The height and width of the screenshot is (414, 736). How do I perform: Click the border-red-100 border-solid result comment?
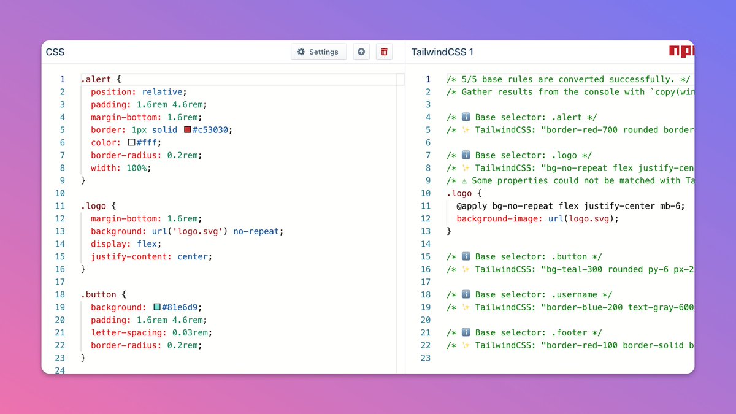(570, 345)
